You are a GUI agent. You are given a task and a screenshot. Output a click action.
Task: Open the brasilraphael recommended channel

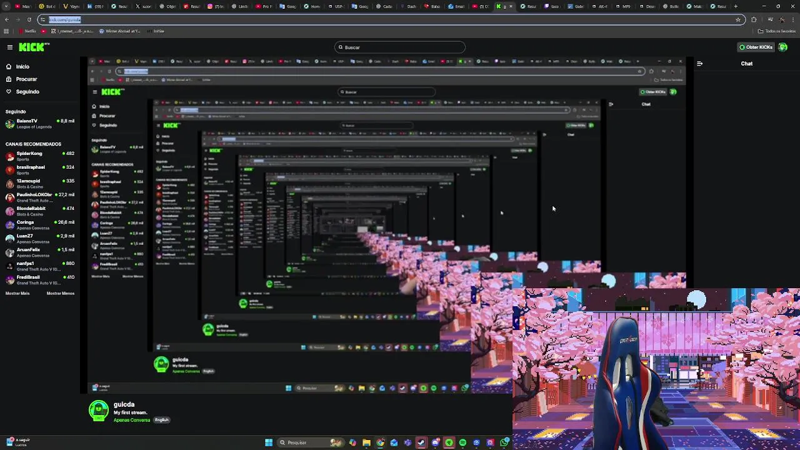click(40, 170)
